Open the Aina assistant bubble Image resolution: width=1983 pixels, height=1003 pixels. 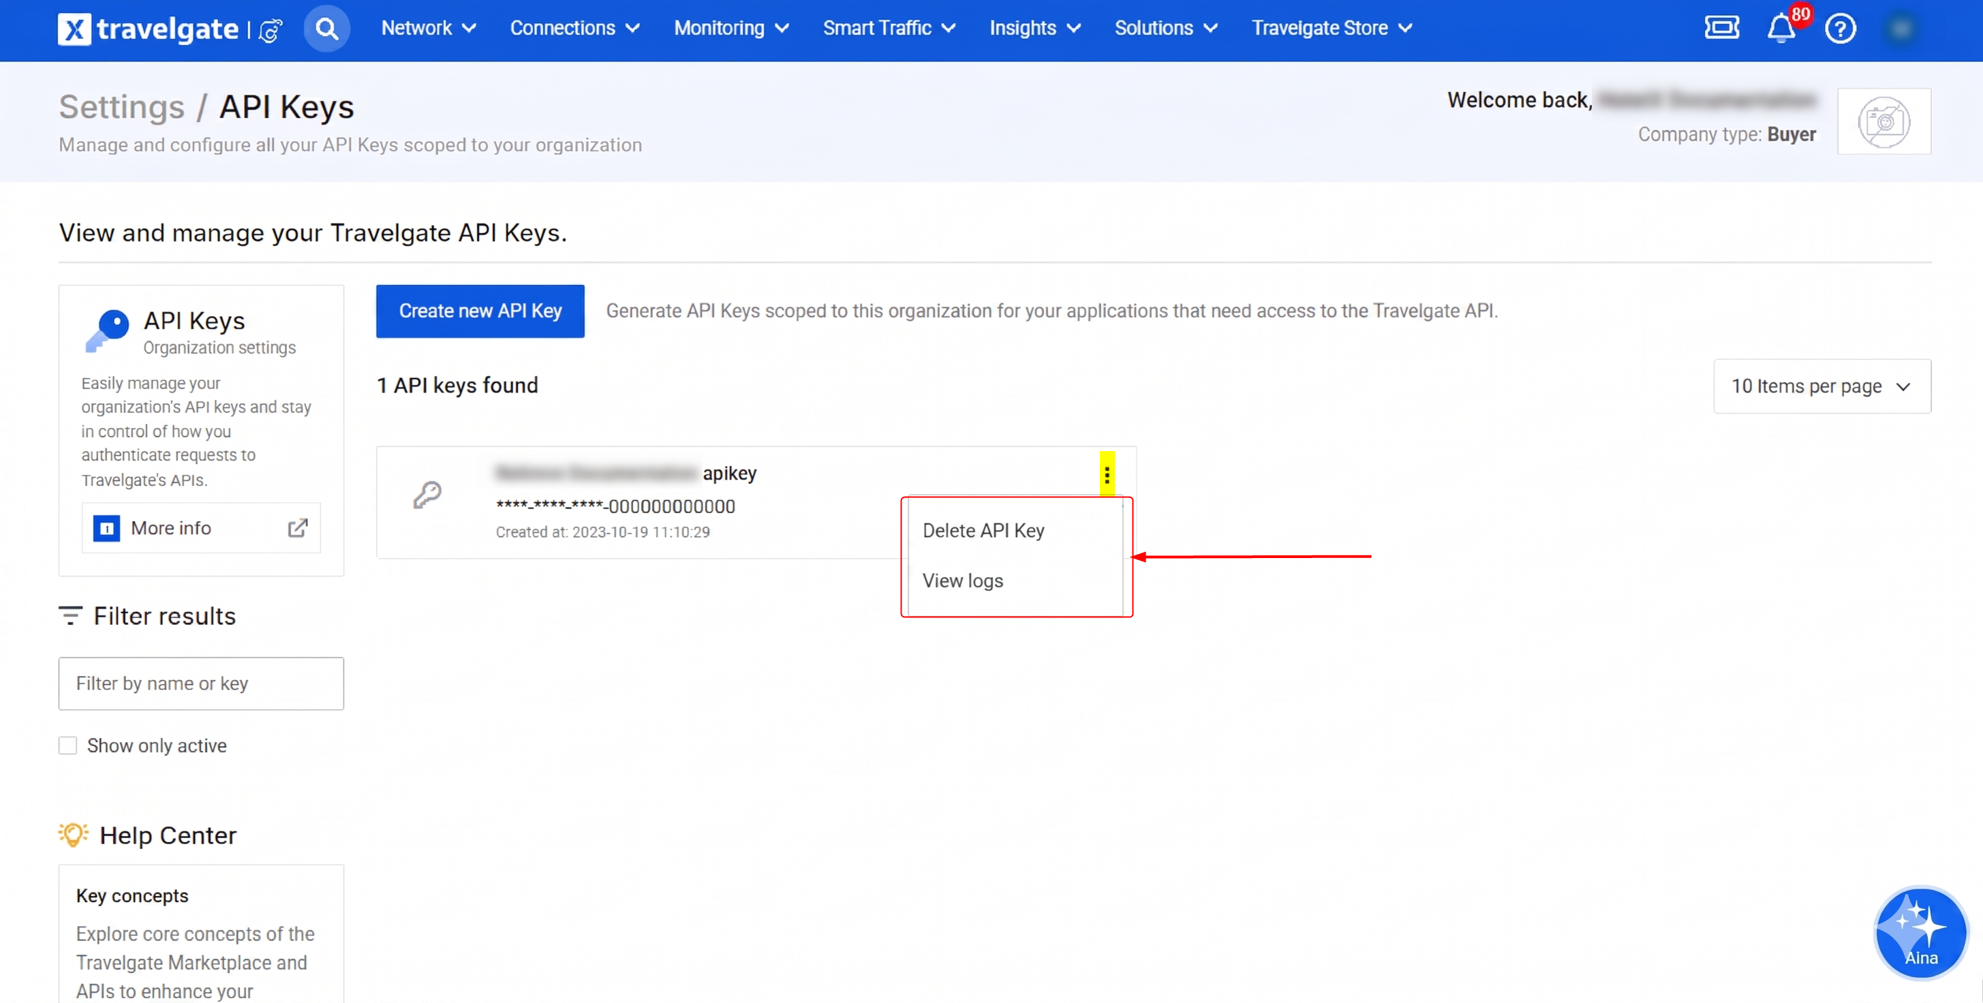click(1920, 933)
